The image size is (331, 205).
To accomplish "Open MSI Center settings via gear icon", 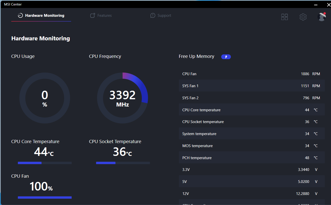I will 303,17.
